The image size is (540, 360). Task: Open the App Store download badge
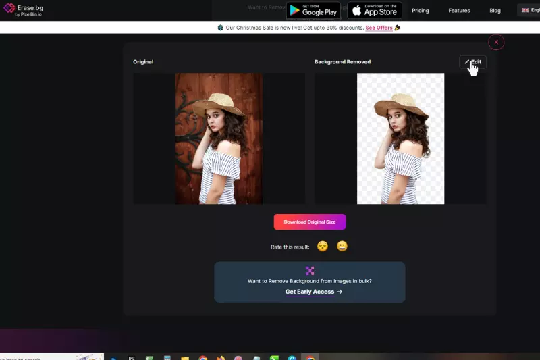(375, 10)
